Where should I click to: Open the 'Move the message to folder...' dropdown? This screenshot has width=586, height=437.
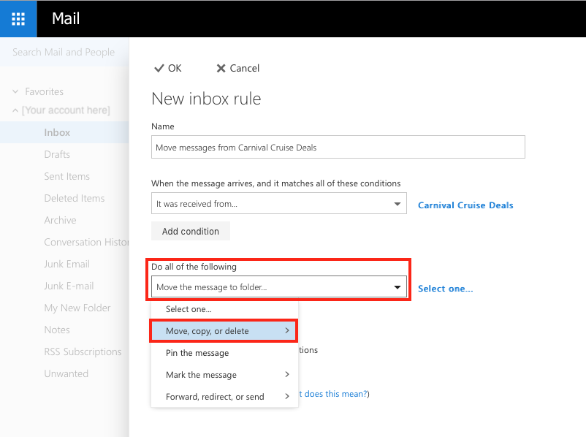[x=281, y=287]
